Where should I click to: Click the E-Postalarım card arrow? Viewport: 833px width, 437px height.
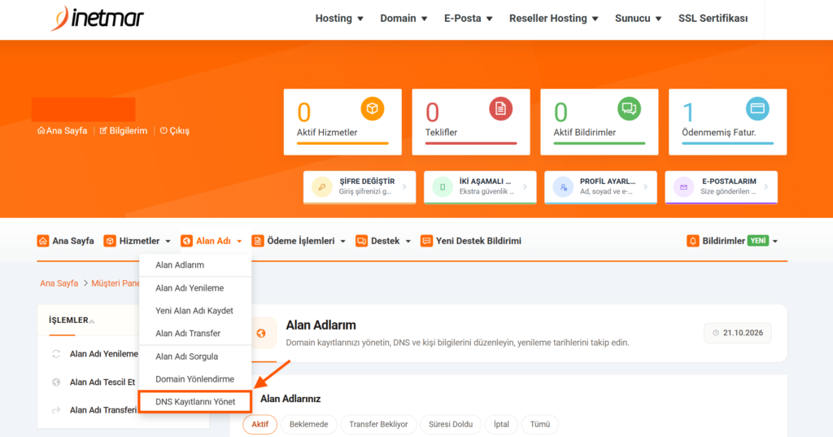coord(766,186)
